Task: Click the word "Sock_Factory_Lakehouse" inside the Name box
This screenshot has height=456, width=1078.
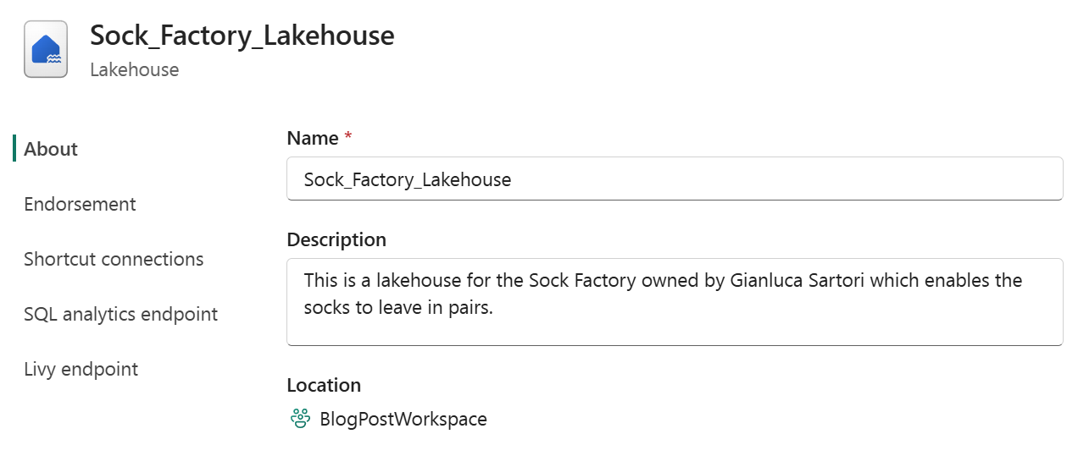Action: tap(408, 179)
